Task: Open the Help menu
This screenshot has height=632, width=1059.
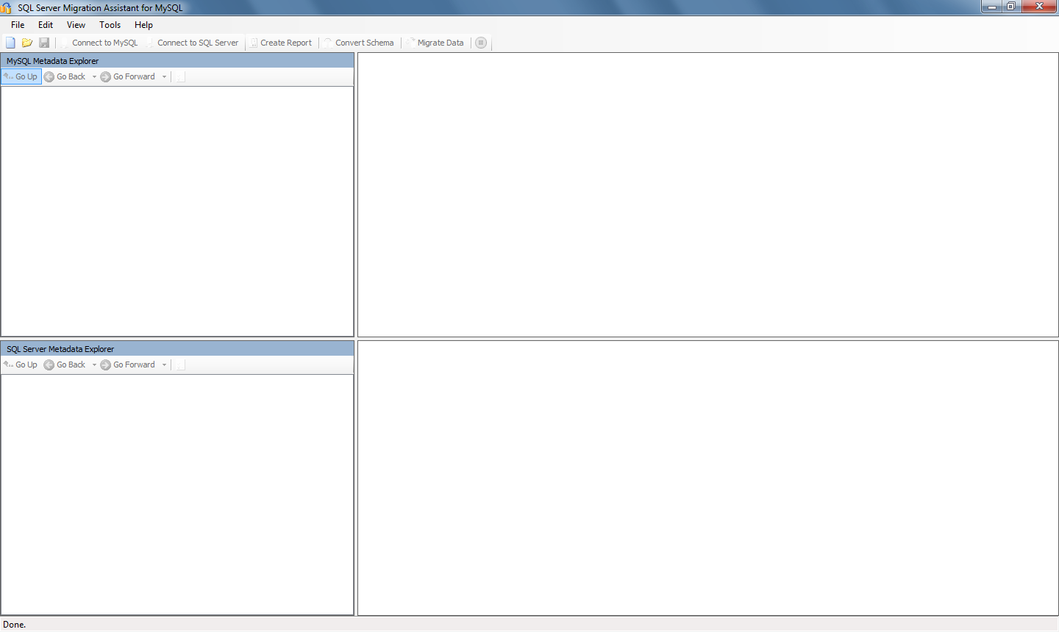Action: pos(143,25)
